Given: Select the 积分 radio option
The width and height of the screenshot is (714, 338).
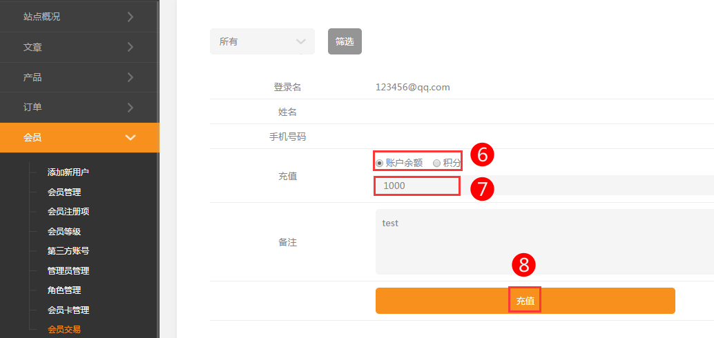Looking at the screenshot, I should 436,163.
